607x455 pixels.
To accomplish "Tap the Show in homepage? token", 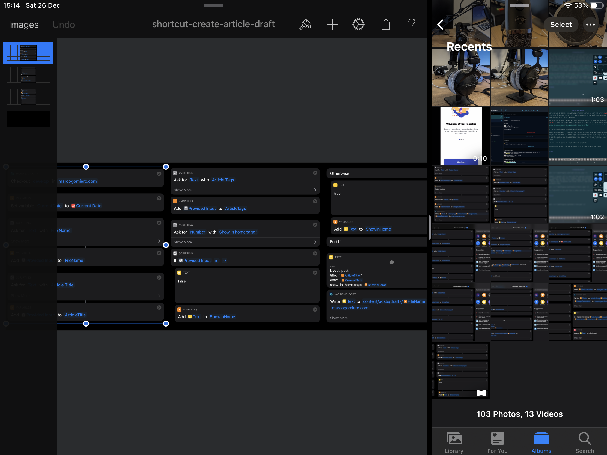I will pos(238,232).
